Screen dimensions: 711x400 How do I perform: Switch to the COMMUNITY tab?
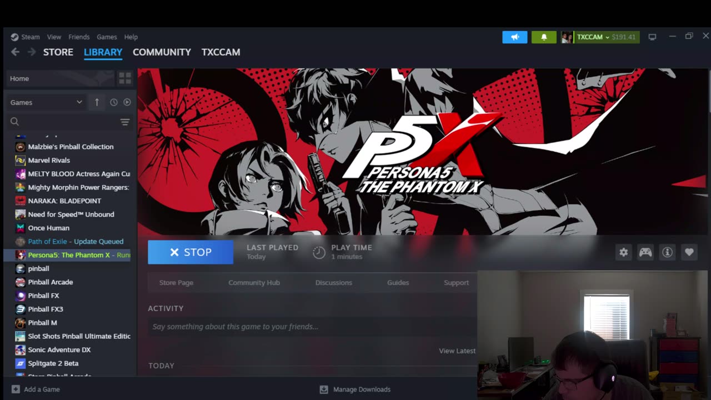pos(162,52)
